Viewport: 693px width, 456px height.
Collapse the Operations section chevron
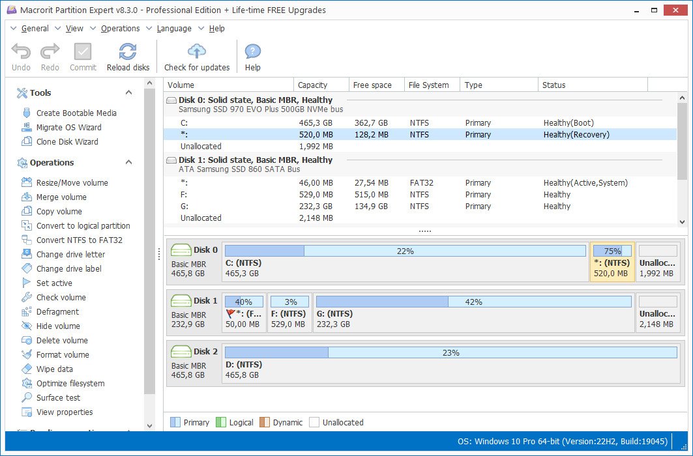click(x=128, y=162)
